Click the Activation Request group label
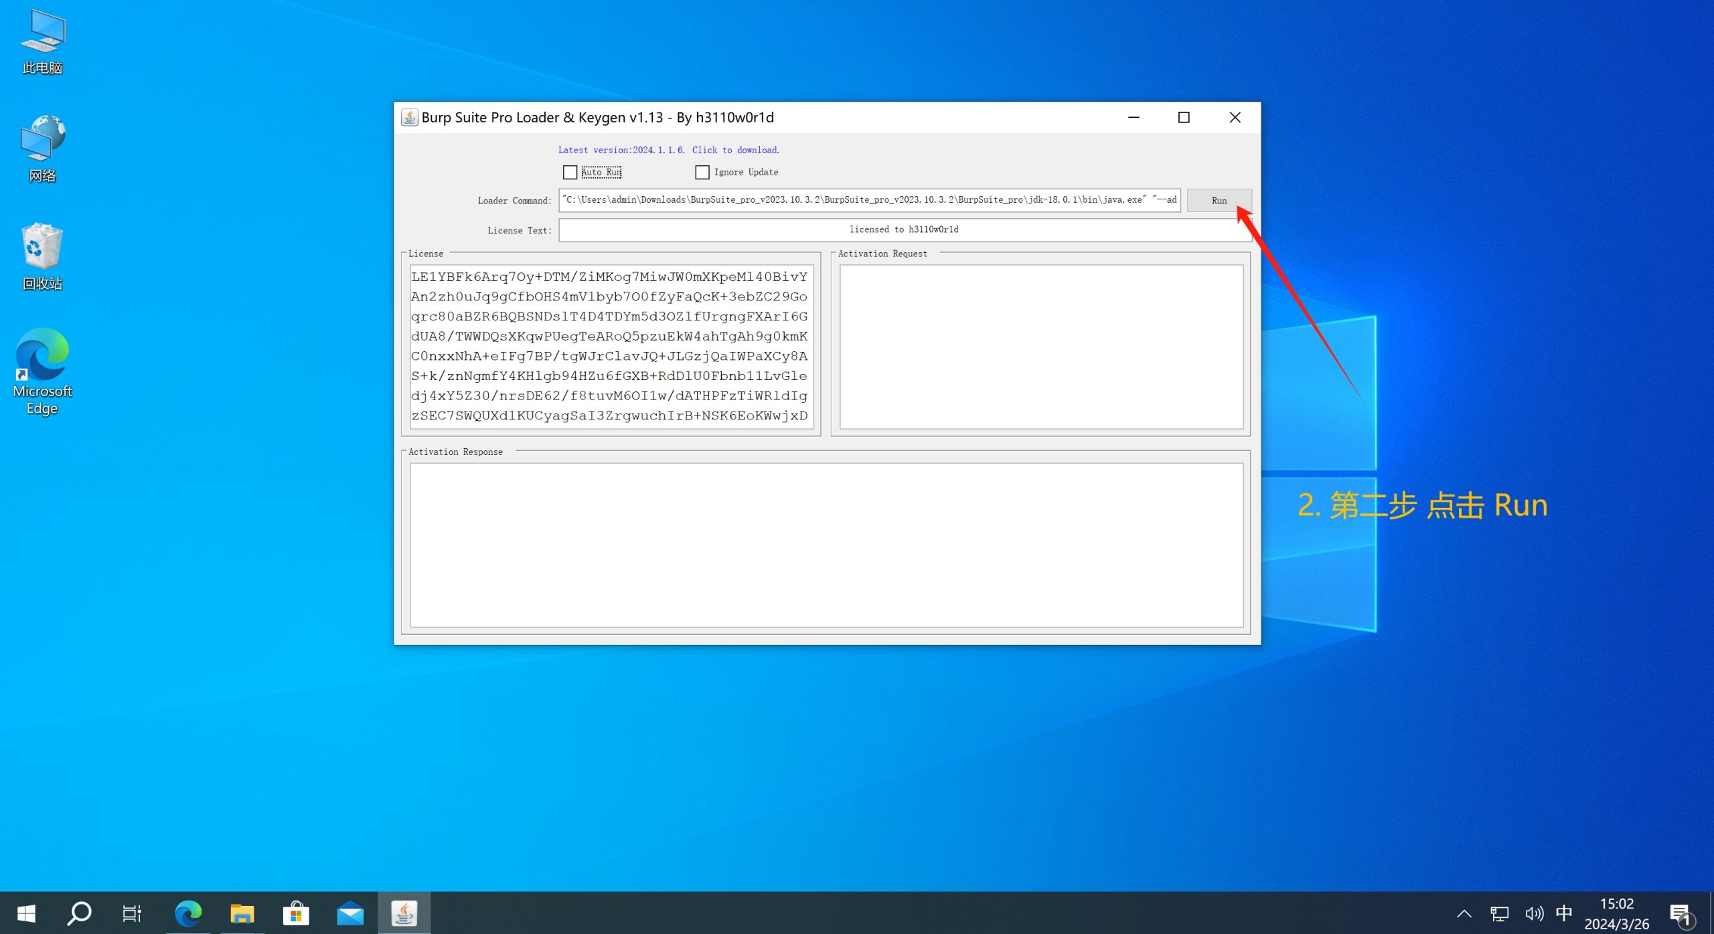The height and width of the screenshot is (934, 1714). click(882, 254)
